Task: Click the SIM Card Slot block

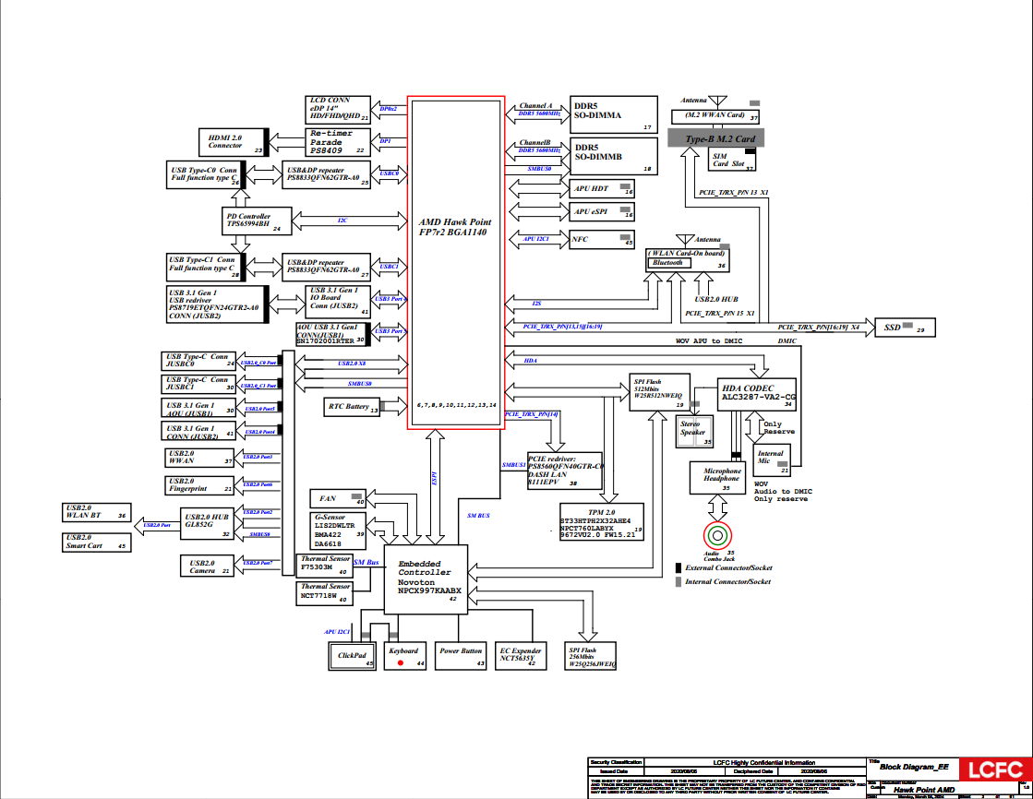Action: point(732,160)
